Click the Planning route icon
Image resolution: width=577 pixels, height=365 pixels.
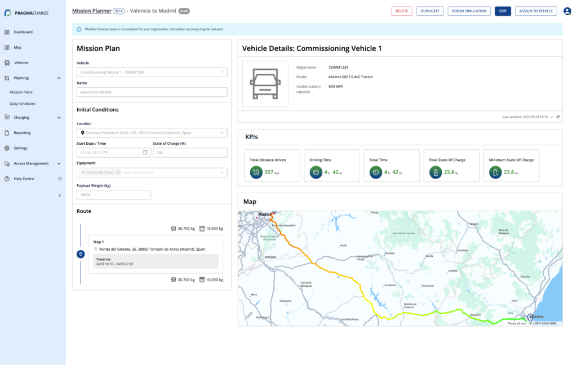7,78
